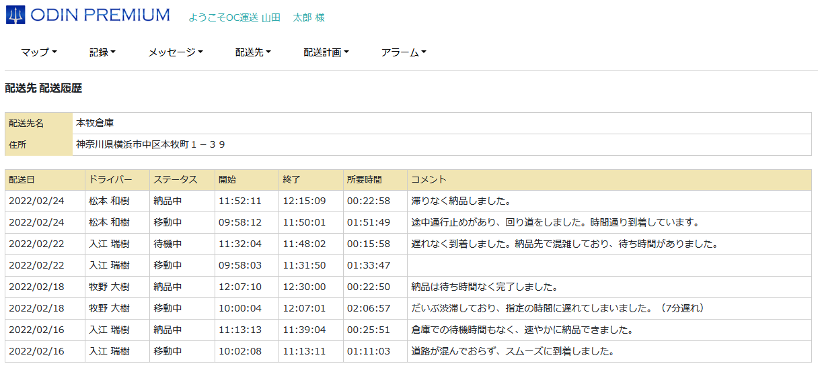Expand the 記録 menu
The width and height of the screenshot is (818, 376).
point(102,52)
